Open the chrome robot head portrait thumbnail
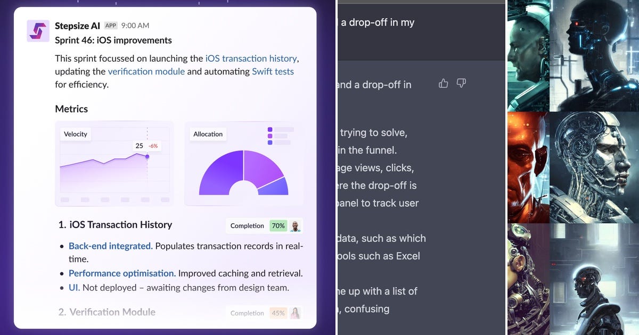This screenshot has height=335, width=639. (x=594, y=167)
